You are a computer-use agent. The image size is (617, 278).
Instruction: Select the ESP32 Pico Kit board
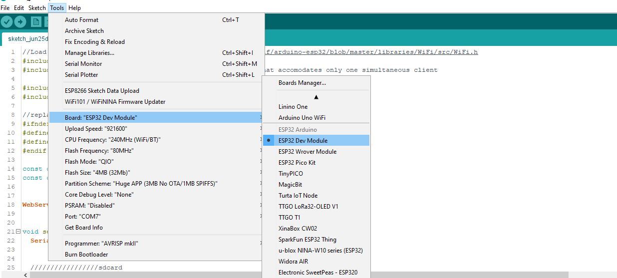pos(316,163)
